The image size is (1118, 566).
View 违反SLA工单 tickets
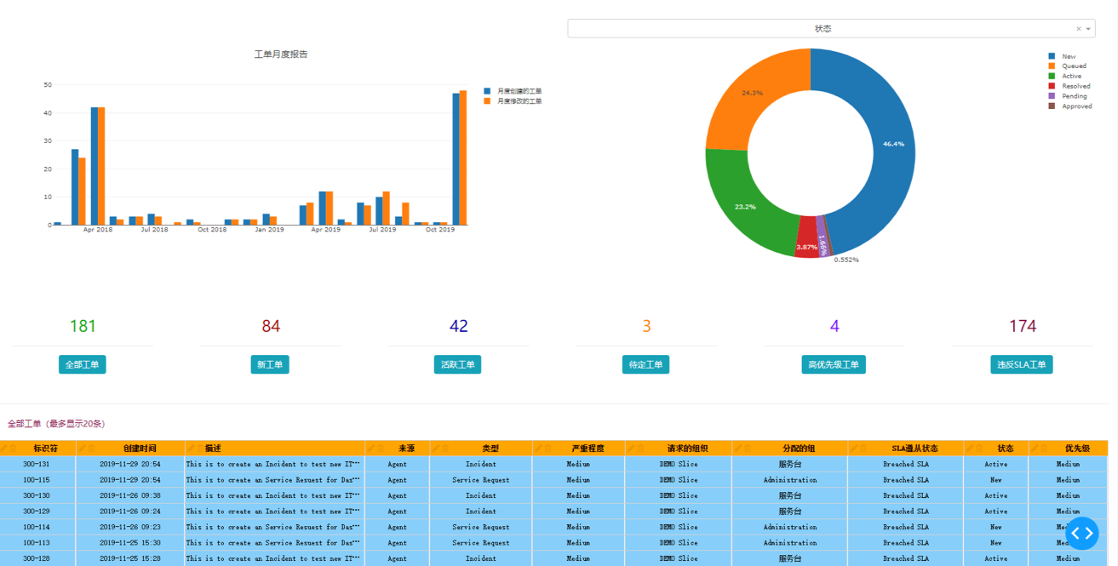[x=1022, y=364]
